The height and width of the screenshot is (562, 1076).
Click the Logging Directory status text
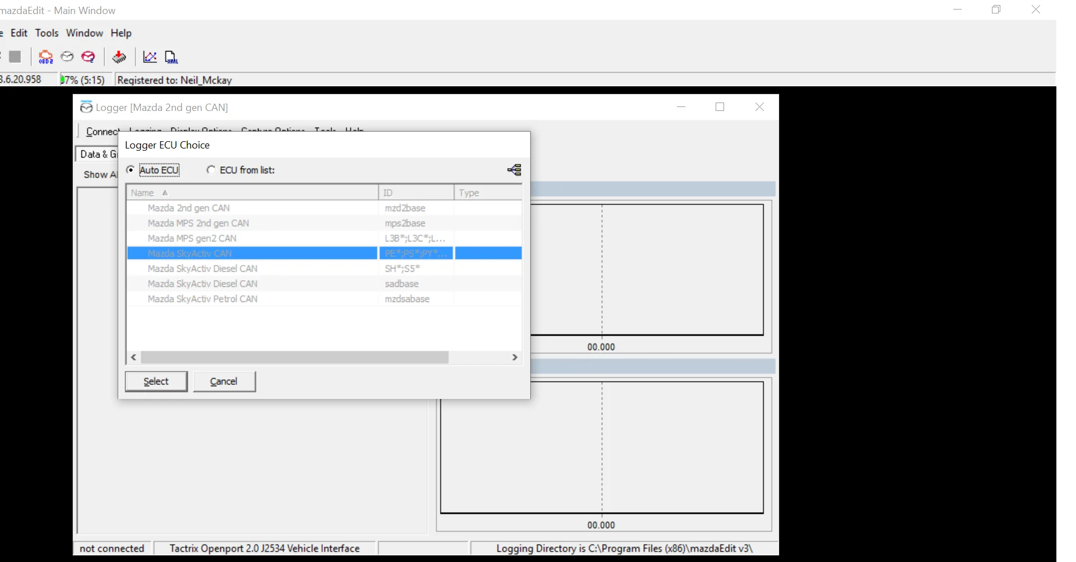[624, 548]
